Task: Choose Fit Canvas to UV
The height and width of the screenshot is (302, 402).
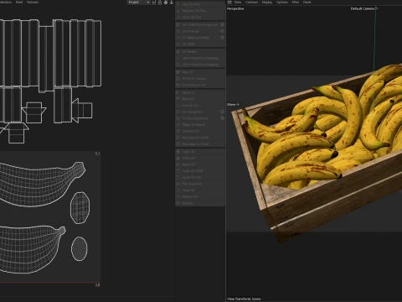Action: [200, 85]
